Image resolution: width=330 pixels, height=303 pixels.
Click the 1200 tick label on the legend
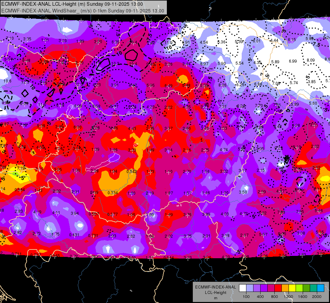click(x=288, y=297)
